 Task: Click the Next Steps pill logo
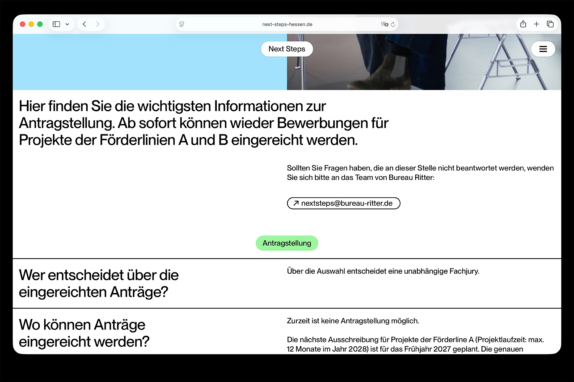coord(287,49)
